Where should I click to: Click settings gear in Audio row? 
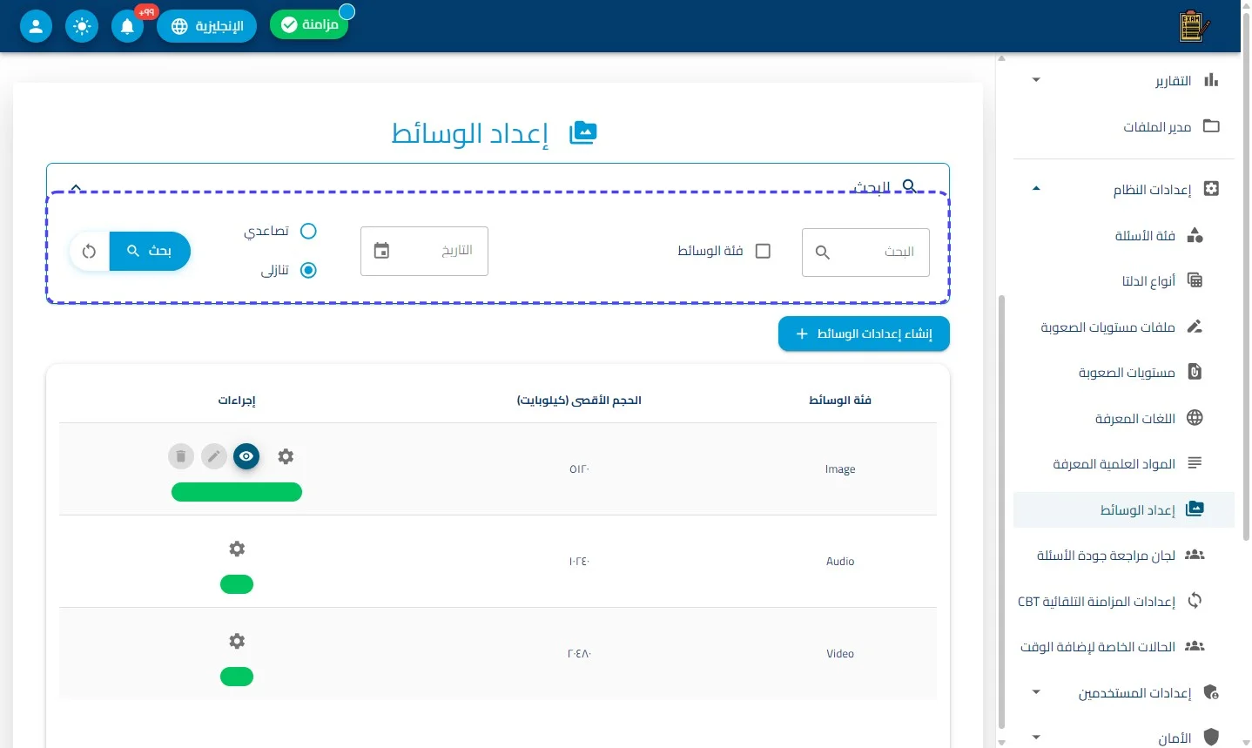pos(237,549)
